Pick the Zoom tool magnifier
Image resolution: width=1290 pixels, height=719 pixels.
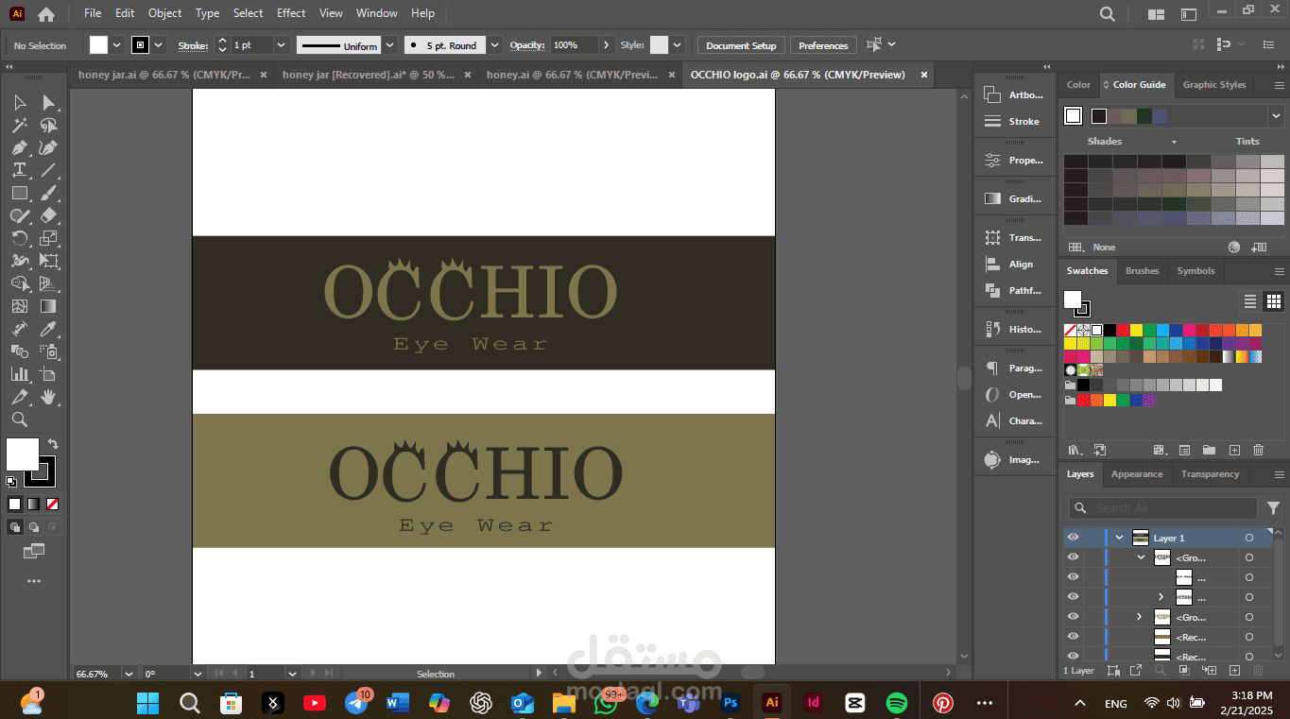tap(19, 419)
